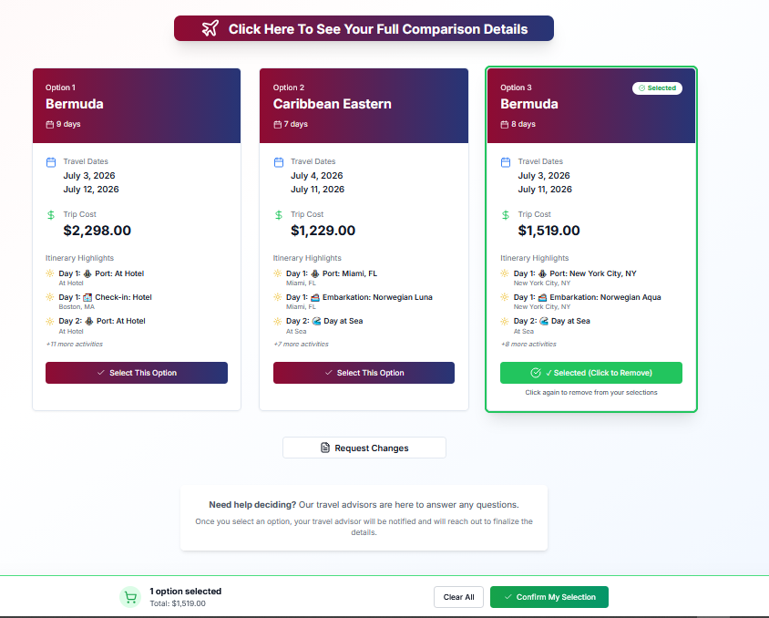Screen dimensions: 769x618
Task: Select the Caribbean Eastern option
Action: [x=364, y=373]
